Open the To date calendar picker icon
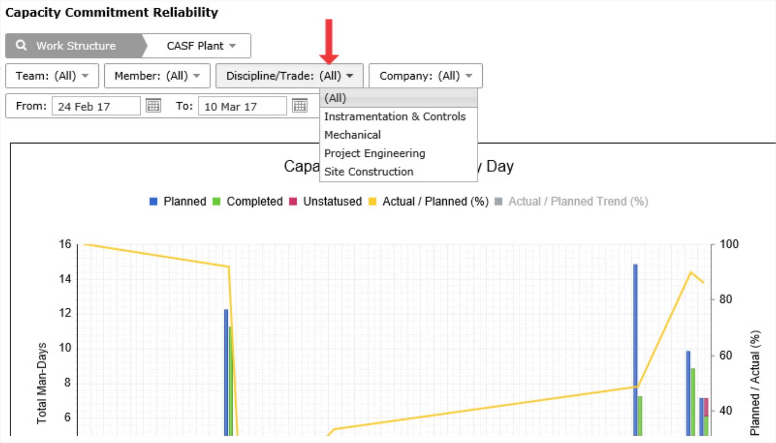The width and height of the screenshot is (776, 443). click(x=300, y=106)
